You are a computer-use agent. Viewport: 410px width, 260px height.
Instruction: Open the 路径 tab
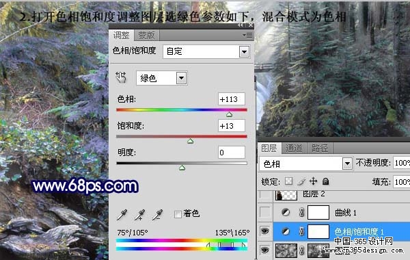coord(320,148)
